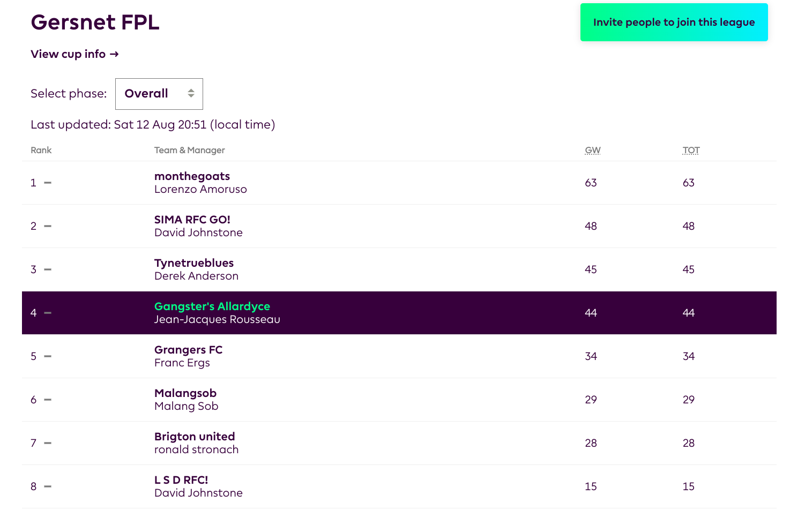Open the SIMA RFC GO! team
The image size is (790, 510).
coord(192,220)
